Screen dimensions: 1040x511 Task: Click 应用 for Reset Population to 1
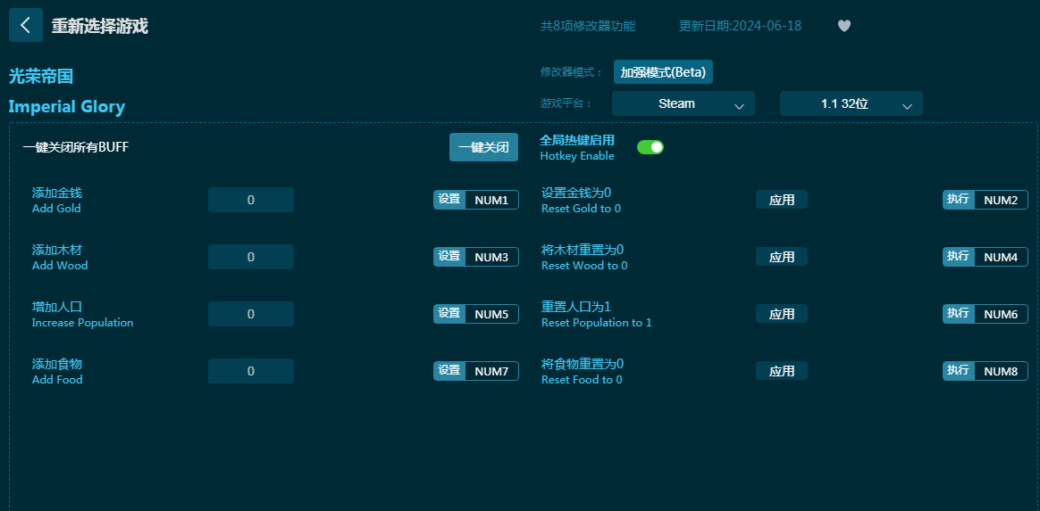point(781,314)
